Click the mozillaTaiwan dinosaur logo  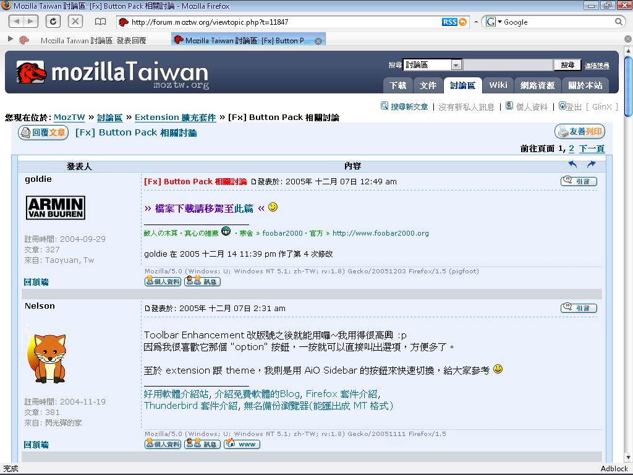[31, 72]
